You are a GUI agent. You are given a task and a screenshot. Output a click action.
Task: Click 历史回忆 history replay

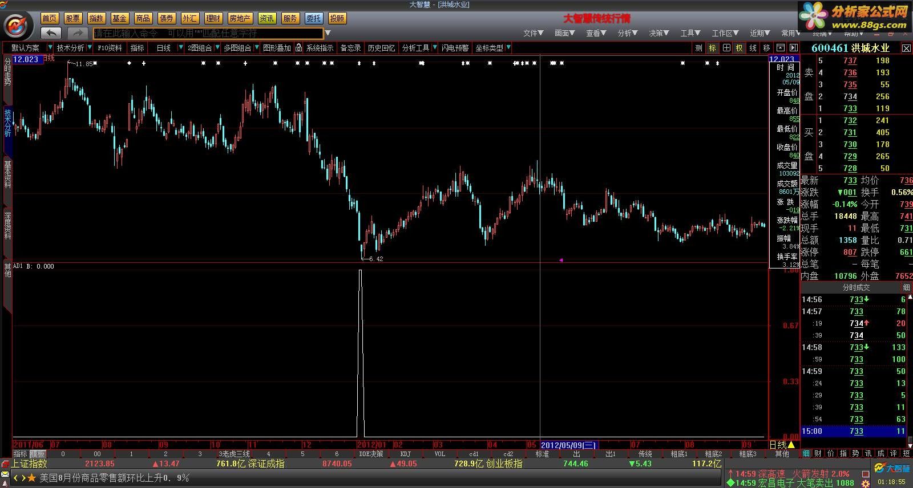click(x=381, y=48)
